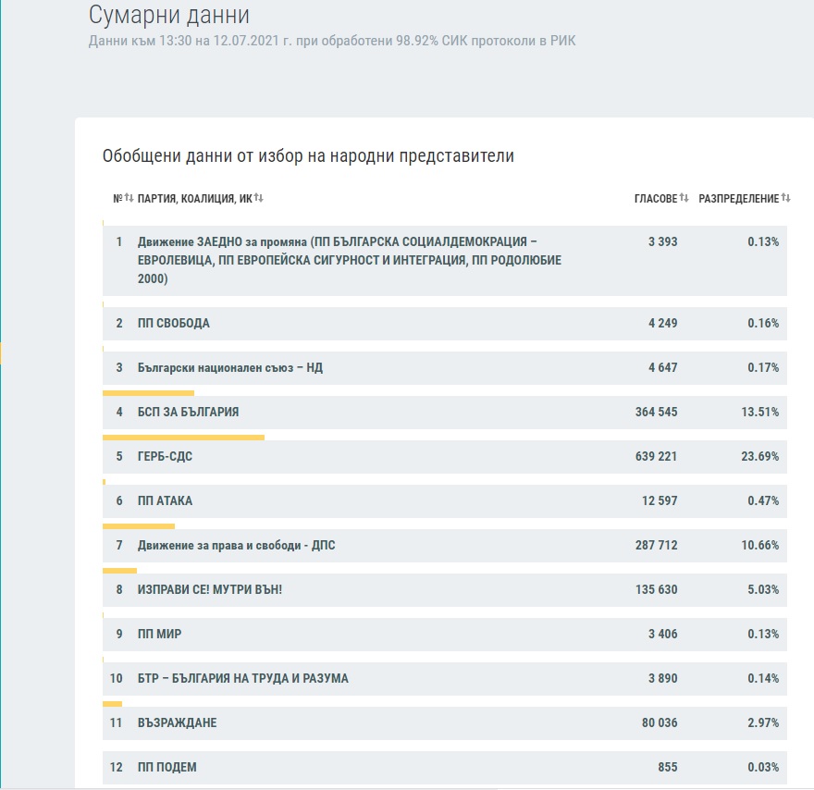Click the Сумарни данни page heading

point(169,15)
